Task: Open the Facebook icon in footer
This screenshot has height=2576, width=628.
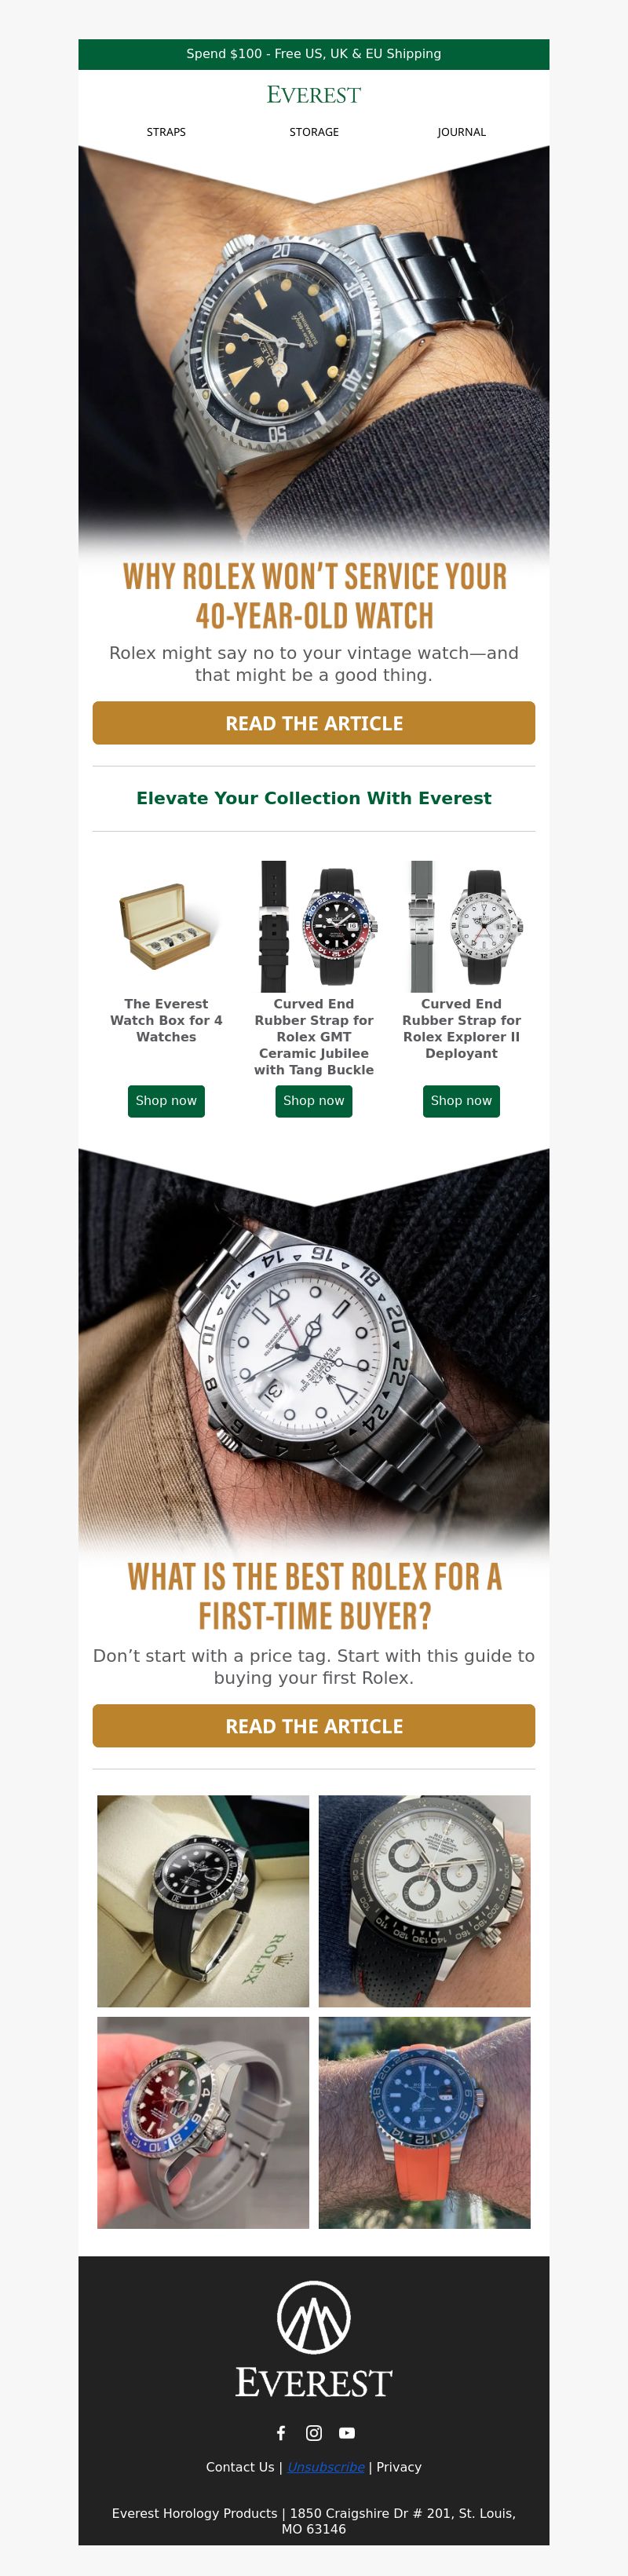Action: tap(281, 2432)
